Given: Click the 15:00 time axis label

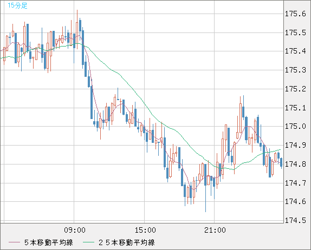Looking at the screenshot, I should point(145,230).
